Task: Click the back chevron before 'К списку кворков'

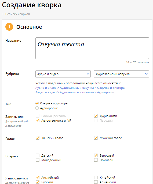Action: [3, 14]
